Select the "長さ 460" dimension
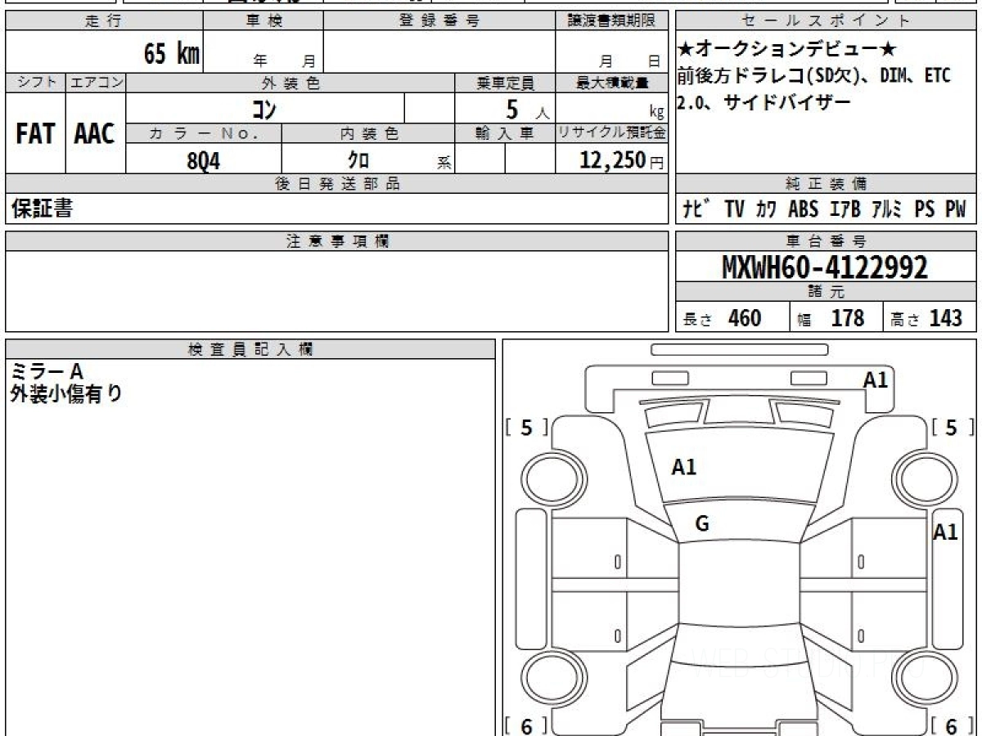 (x=722, y=318)
